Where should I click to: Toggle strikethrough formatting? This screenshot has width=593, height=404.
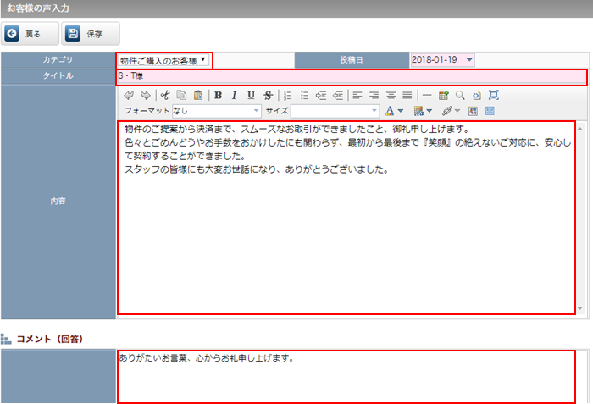(268, 96)
